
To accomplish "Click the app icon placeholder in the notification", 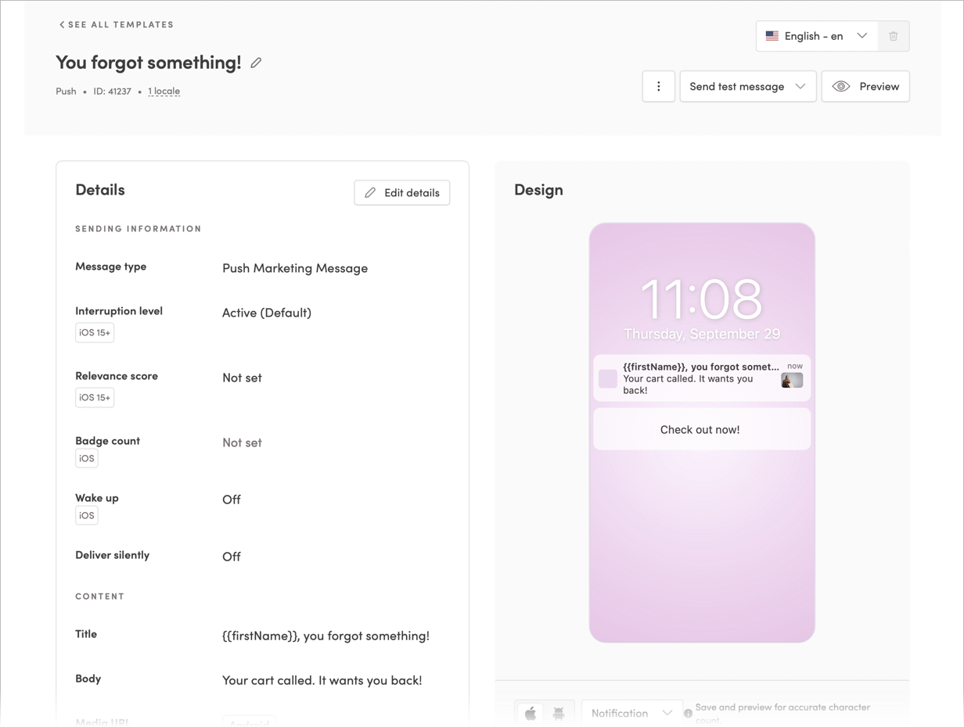I will (607, 378).
